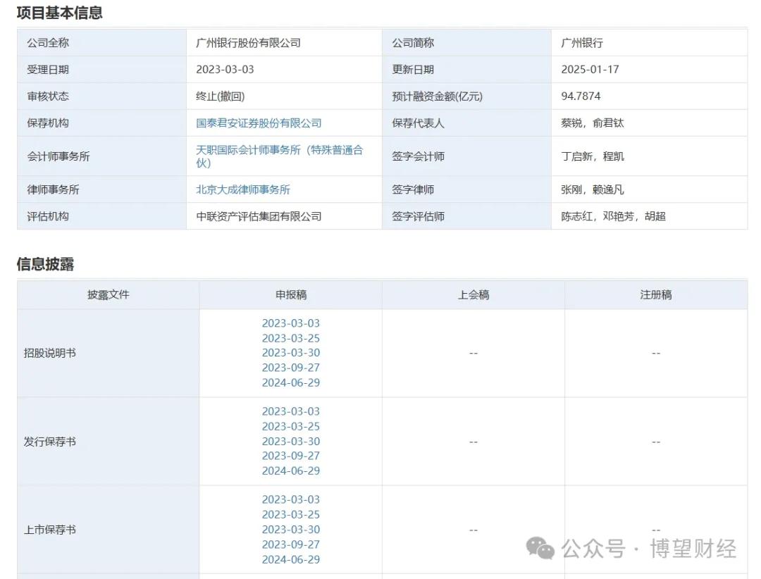Click the financing amount value 94.7874
Viewport: 761px width, 579px height.
[581, 96]
